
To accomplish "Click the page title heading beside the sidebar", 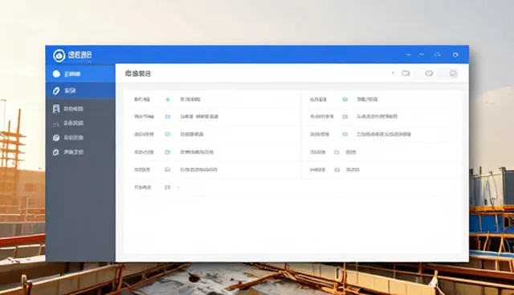I will click(138, 74).
